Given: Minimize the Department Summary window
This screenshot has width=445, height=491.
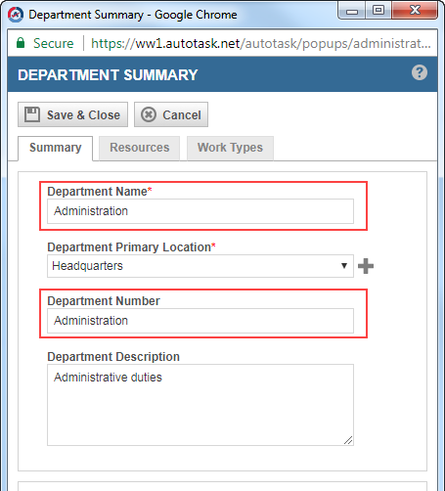Looking at the screenshot, I should (x=352, y=11).
